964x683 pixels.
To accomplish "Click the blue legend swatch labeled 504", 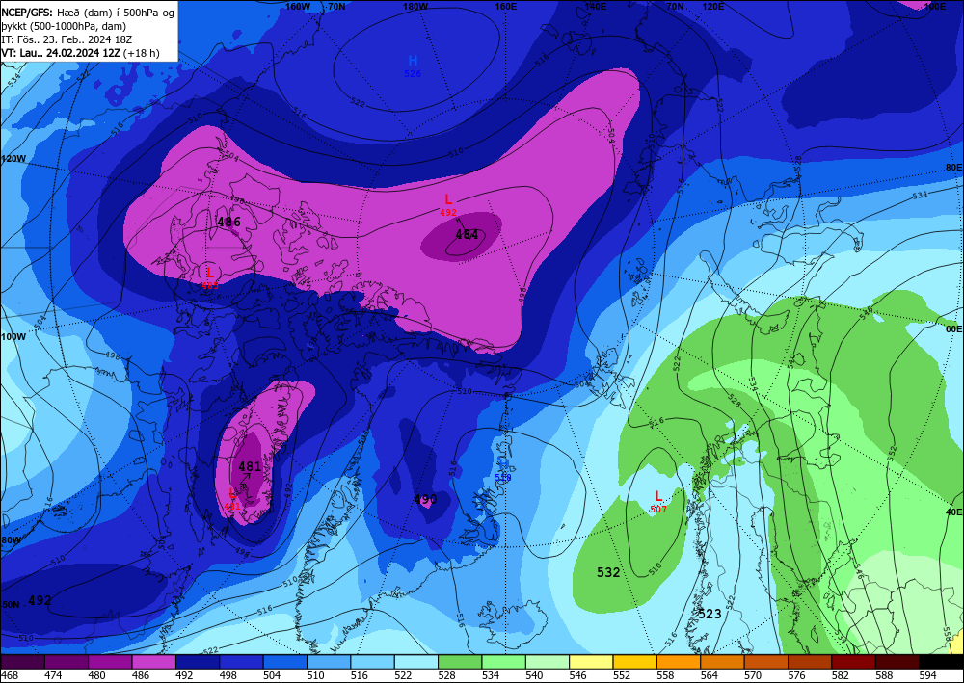I will pos(284,662).
